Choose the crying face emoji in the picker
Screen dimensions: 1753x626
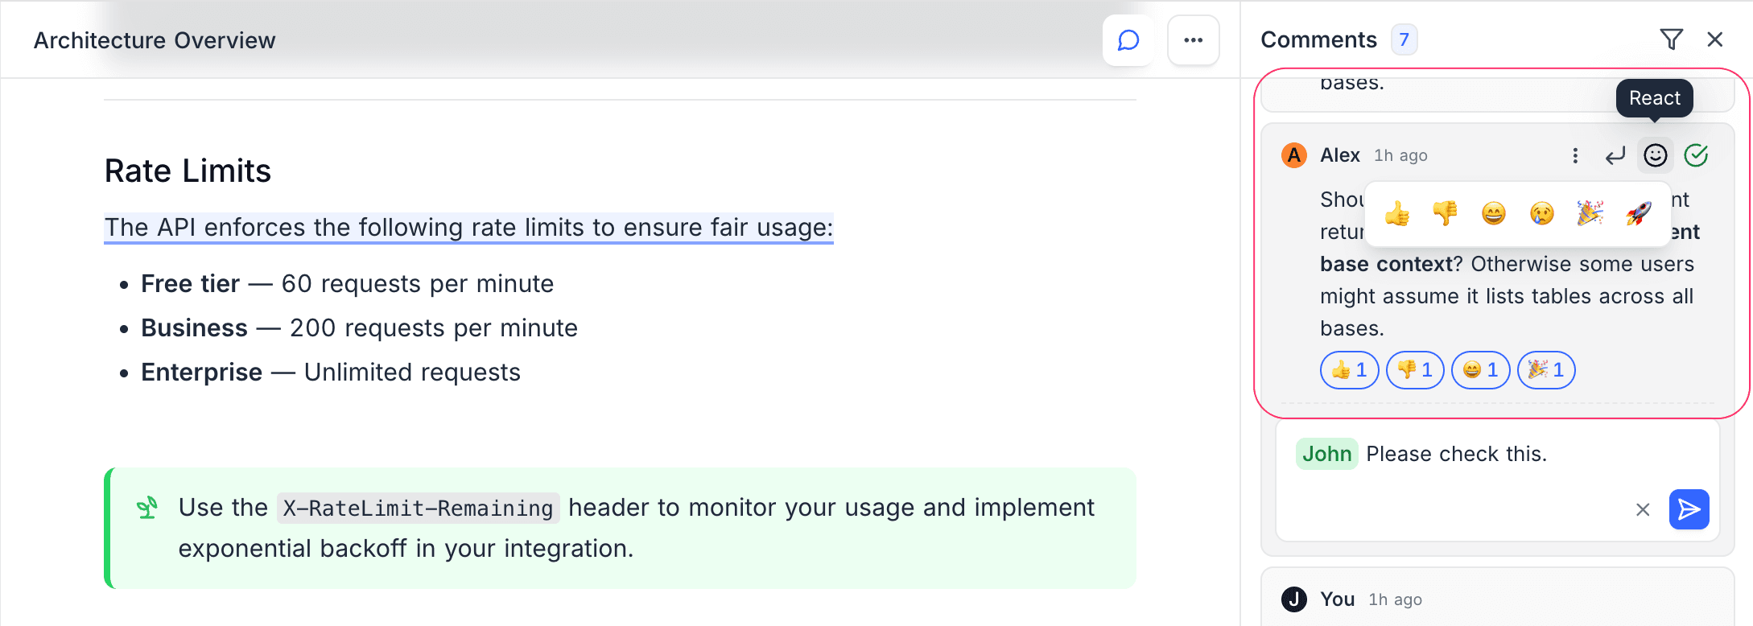click(x=1542, y=214)
